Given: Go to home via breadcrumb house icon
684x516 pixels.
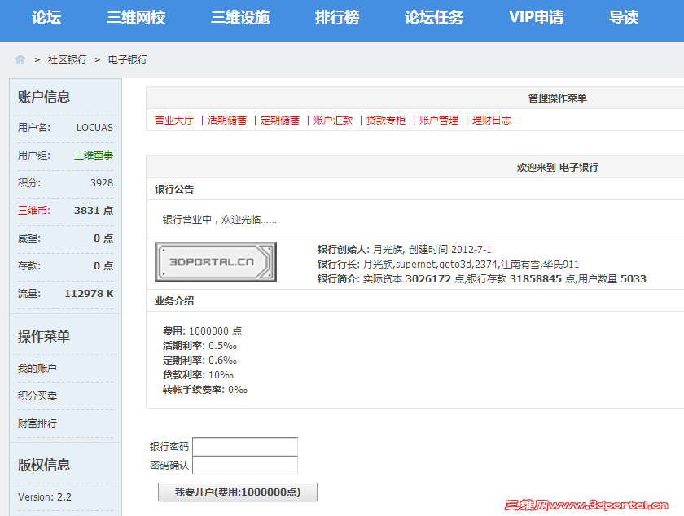Looking at the screenshot, I should (x=20, y=59).
